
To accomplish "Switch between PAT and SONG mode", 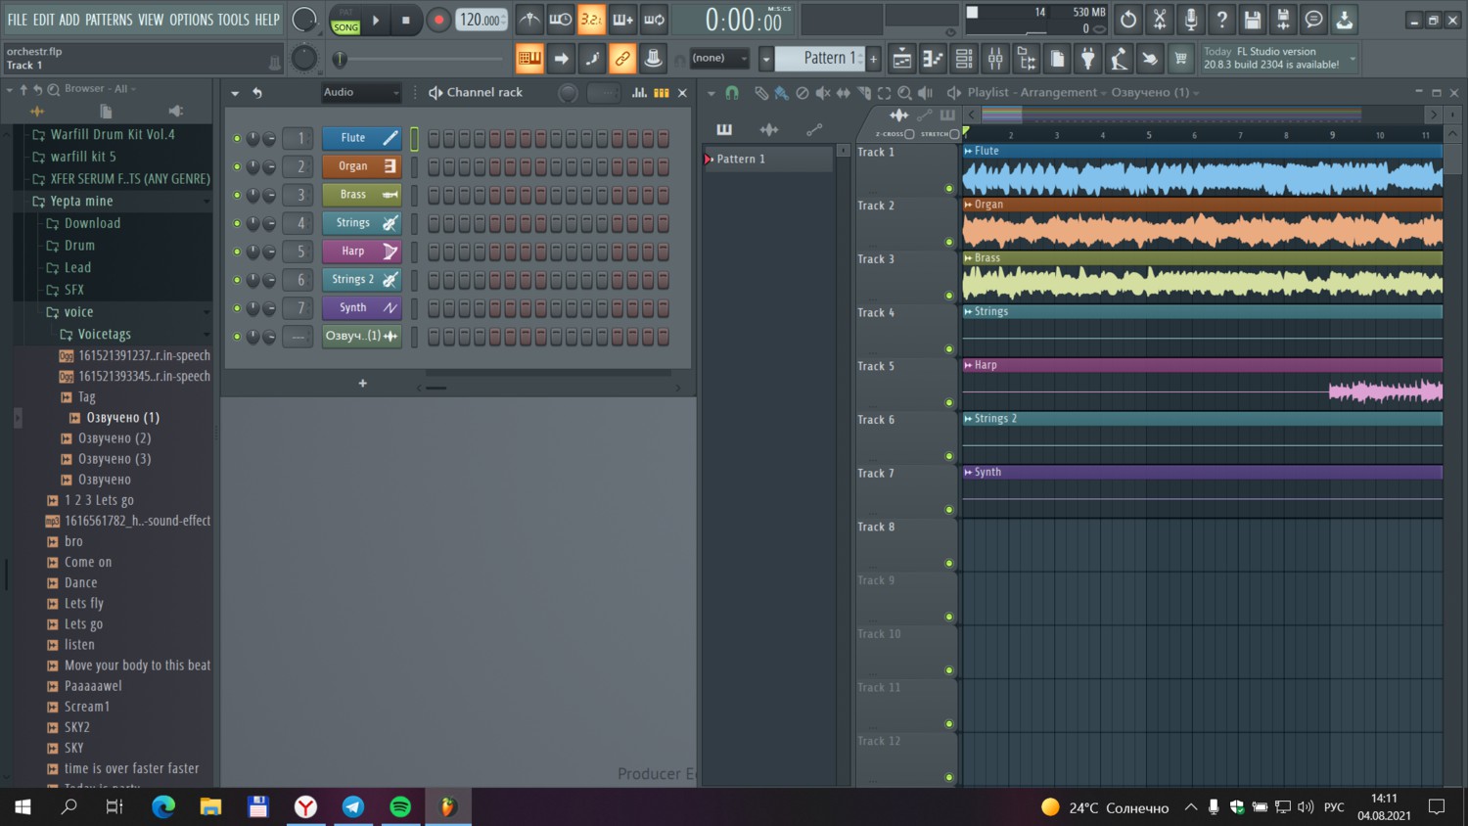I will 345,20.
